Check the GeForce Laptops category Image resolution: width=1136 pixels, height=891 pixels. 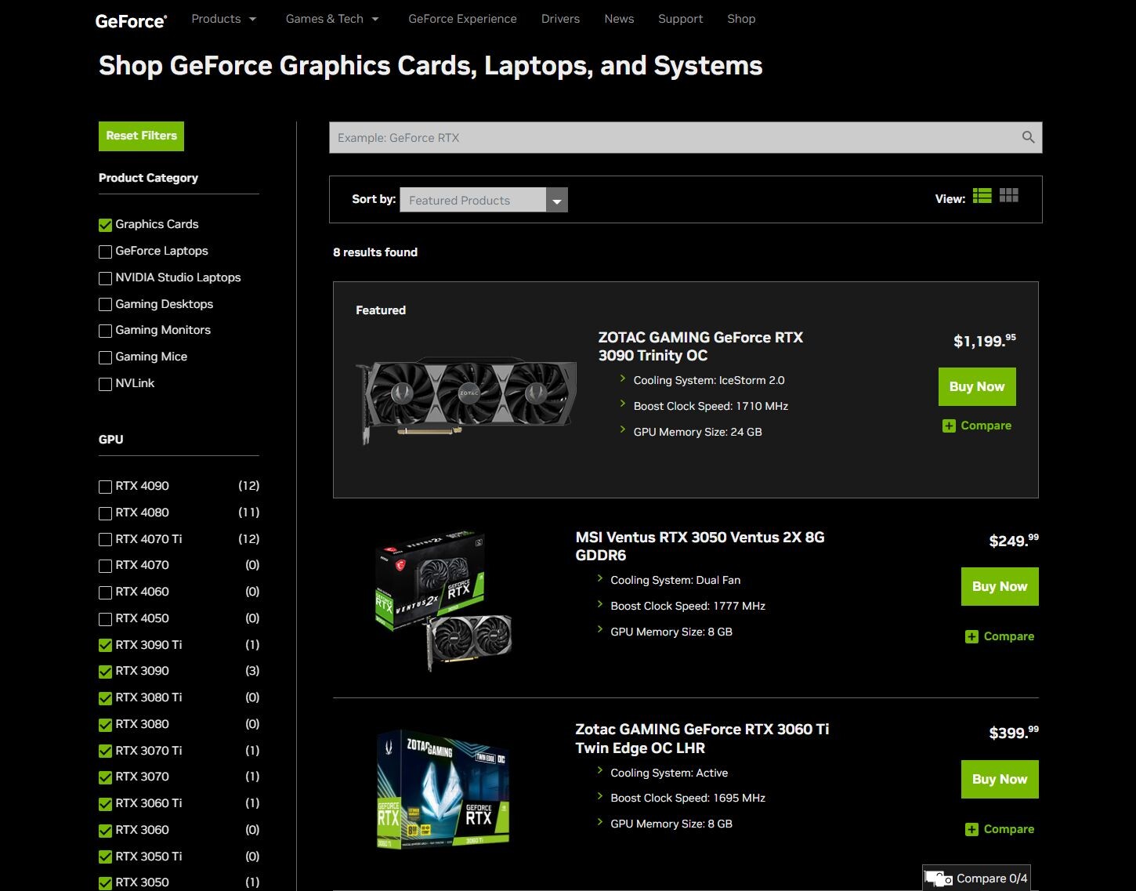pos(105,252)
